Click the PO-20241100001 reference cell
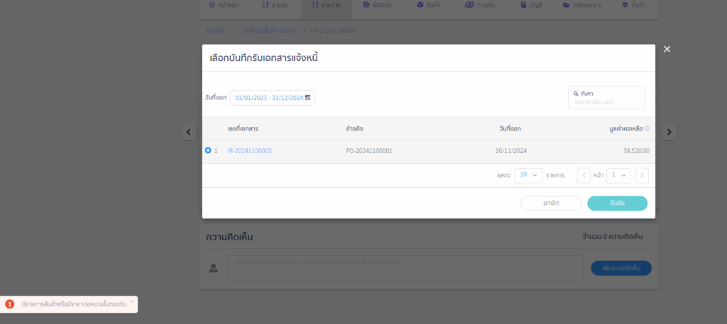The width and height of the screenshot is (727, 324). click(369, 151)
